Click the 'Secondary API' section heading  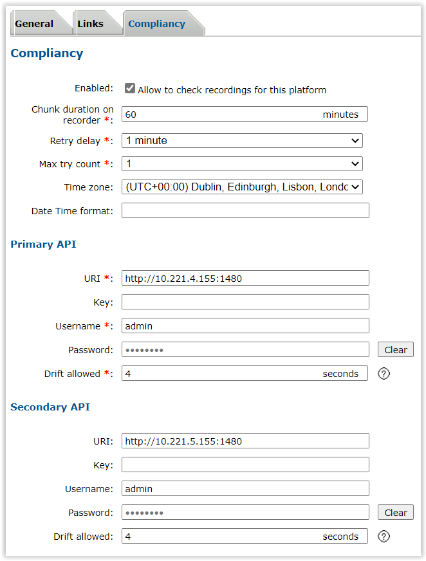click(50, 407)
